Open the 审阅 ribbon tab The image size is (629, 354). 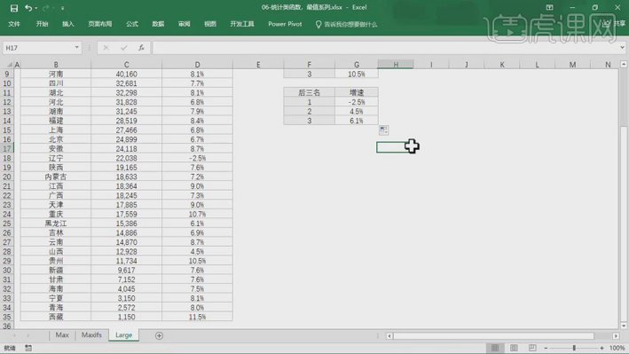pos(185,24)
